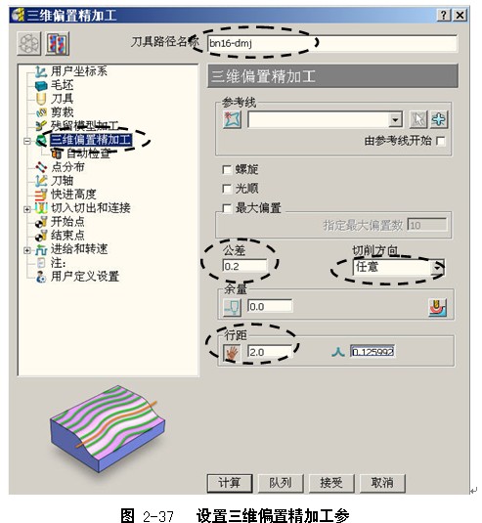Open the 参考线 reference line combo box
The image size is (482, 523).
click(x=326, y=119)
